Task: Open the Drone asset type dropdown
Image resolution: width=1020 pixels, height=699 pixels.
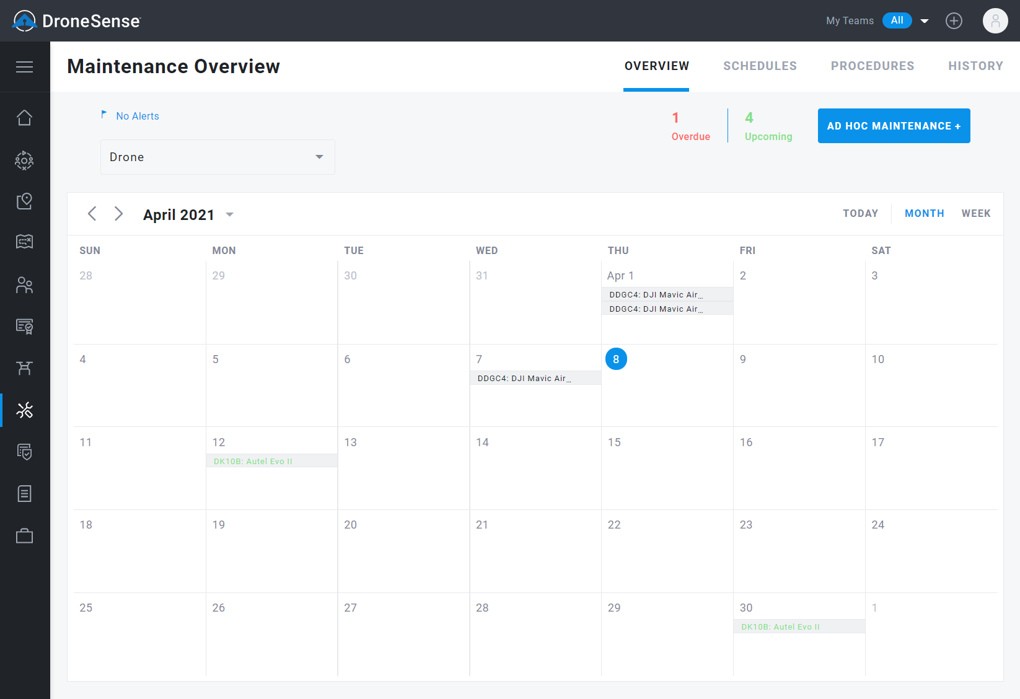Action: [218, 157]
